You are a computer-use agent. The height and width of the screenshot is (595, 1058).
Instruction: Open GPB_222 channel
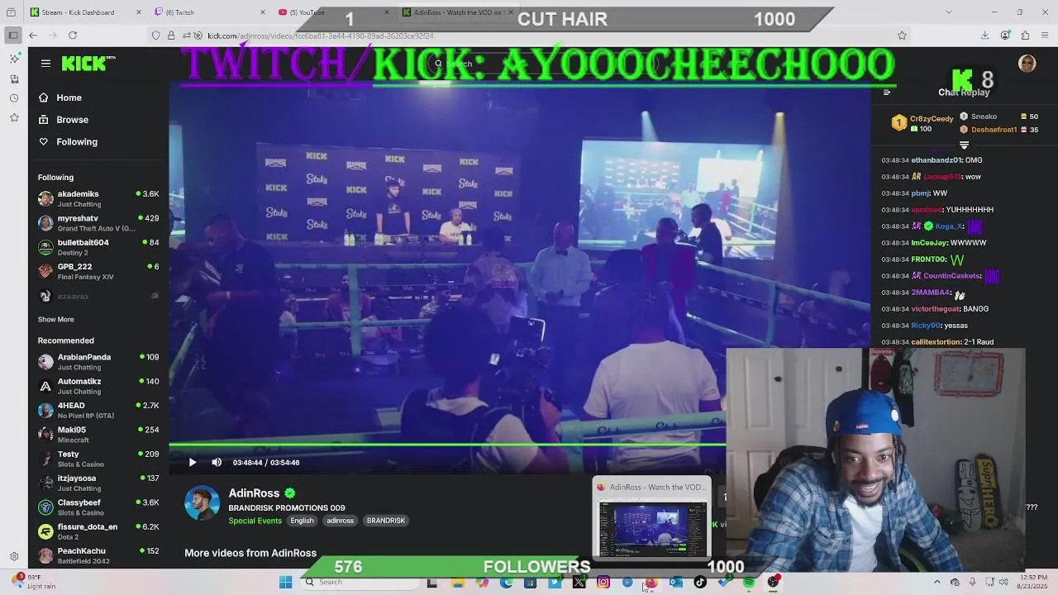coord(98,271)
